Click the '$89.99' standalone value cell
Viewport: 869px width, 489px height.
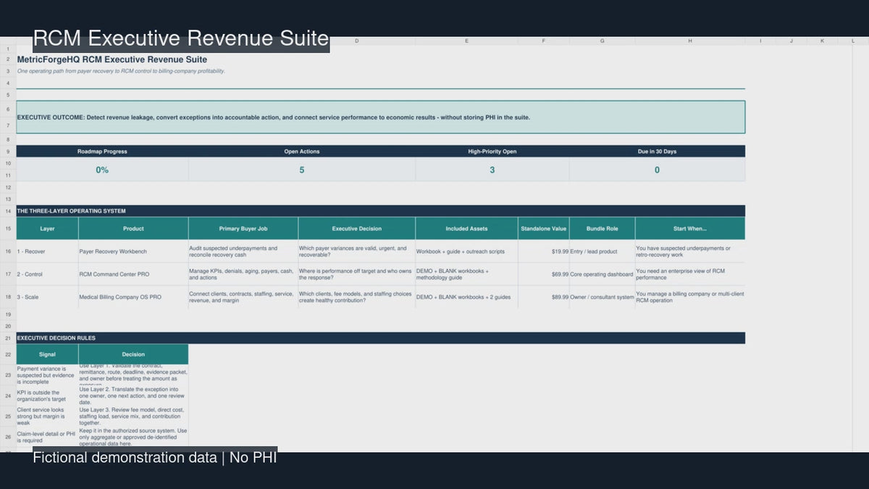pos(544,297)
